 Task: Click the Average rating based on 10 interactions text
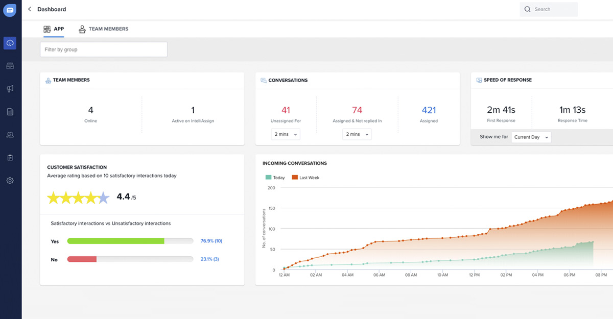click(x=112, y=176)
